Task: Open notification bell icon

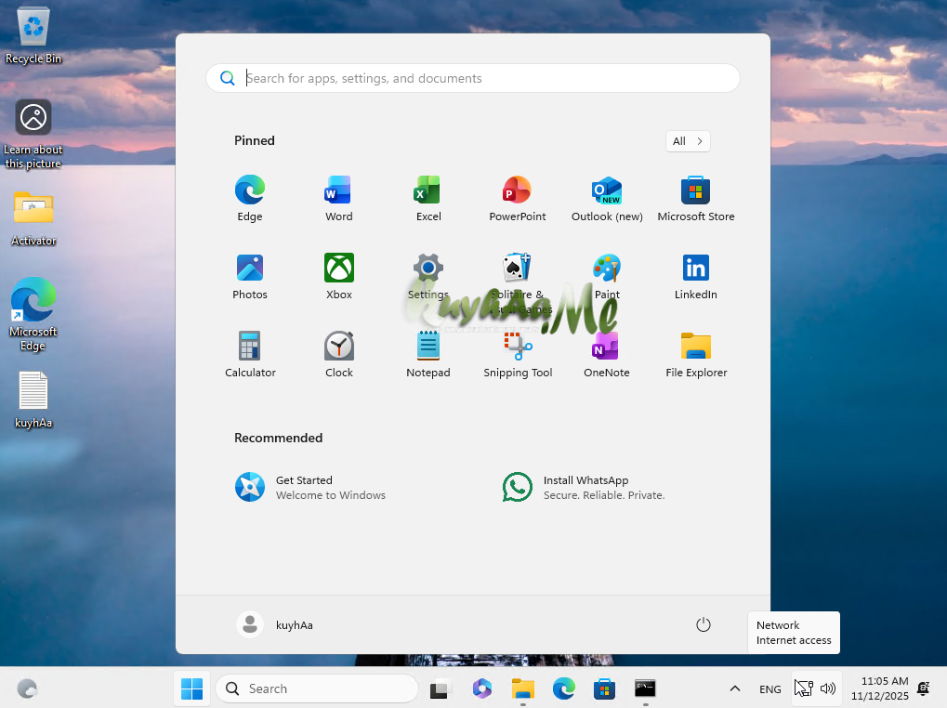Action: (x=924, y=688)
